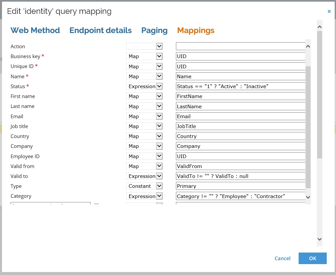Click the JobTitle value field
The height and width of the screenshot is (275, 336).
pyautogui.click(x=240, y=126)
